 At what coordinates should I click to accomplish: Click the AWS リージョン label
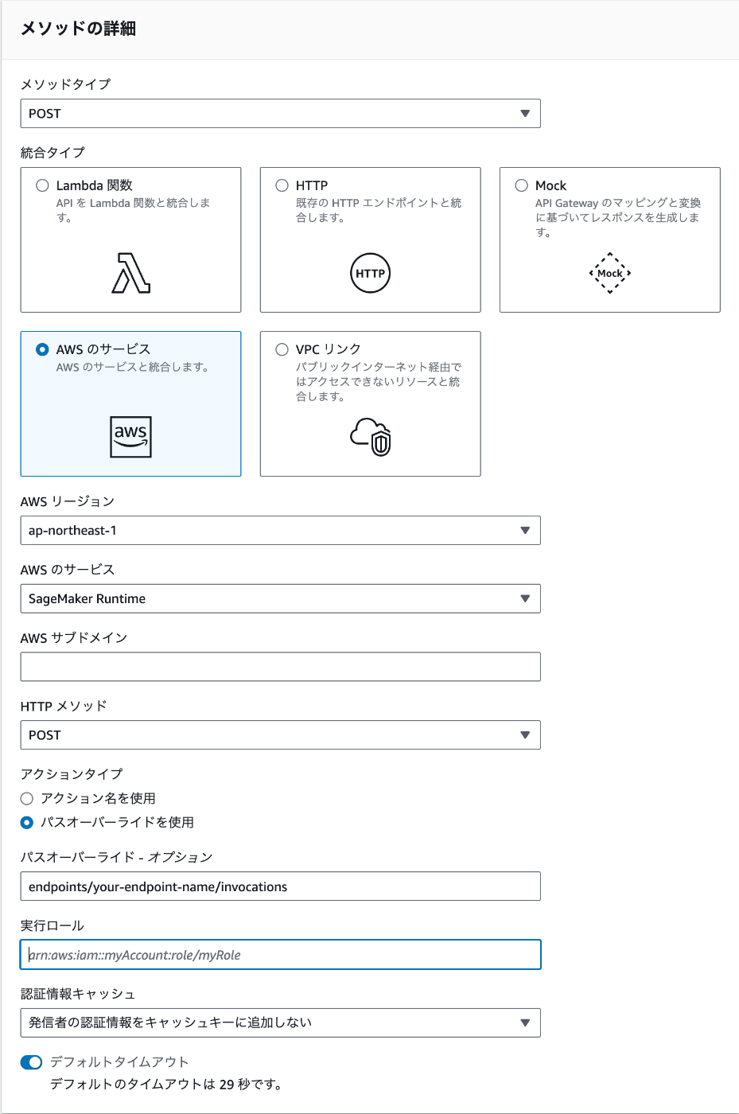pyautogui.click(x=68, y=501)
